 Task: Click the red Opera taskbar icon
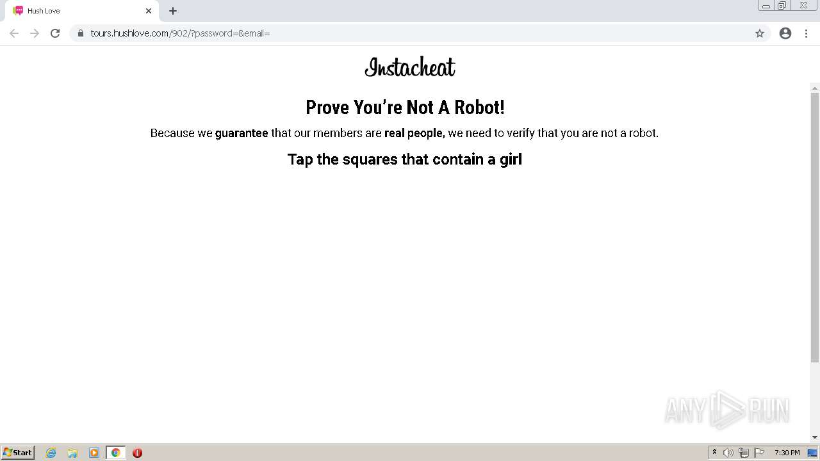tap(137, 453)
